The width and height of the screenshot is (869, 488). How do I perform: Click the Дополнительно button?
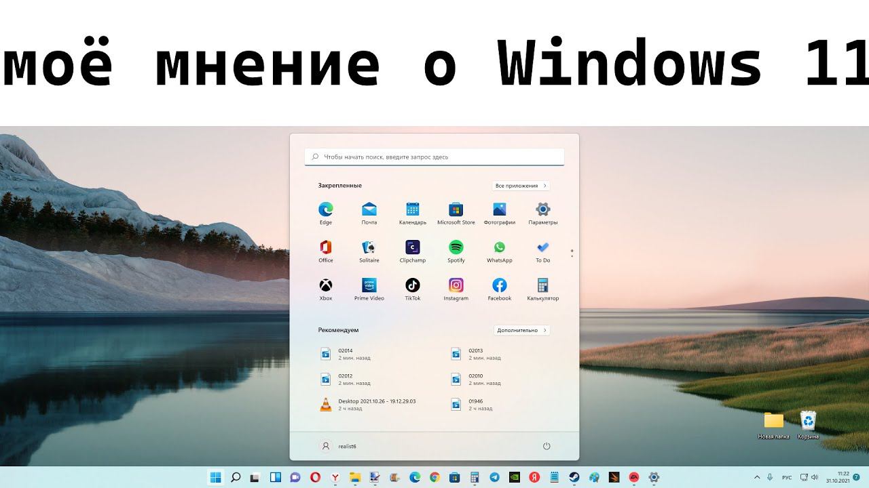tap(522, 331)
